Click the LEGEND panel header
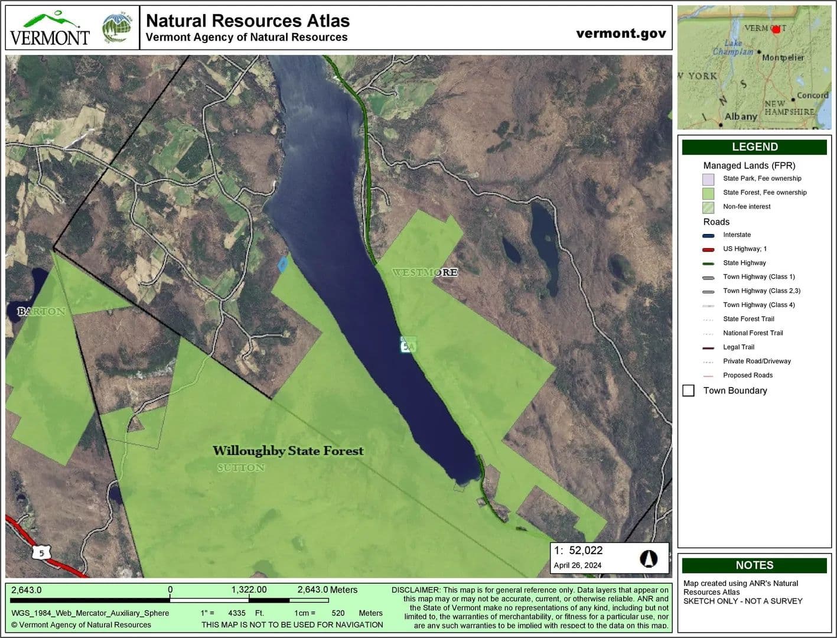This screenshot has height=638, width=837. click(x=754, y=147)
